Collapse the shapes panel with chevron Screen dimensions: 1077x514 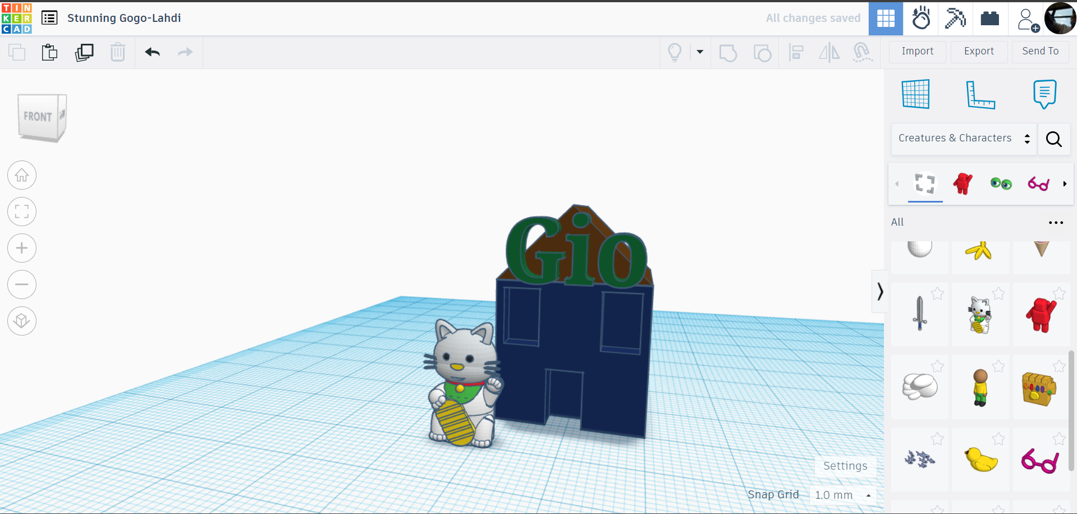pyautogui.click(x=880, y=291)
